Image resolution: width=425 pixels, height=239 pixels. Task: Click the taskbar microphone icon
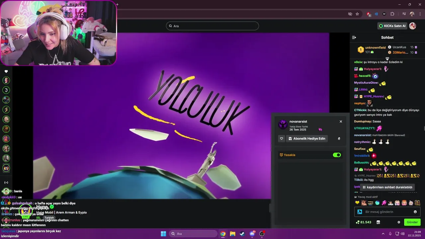[x=390, y=234]
